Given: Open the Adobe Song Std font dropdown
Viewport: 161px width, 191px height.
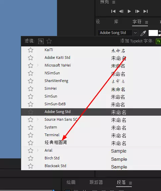Looking at the screenshot, I should click(135, 33).
